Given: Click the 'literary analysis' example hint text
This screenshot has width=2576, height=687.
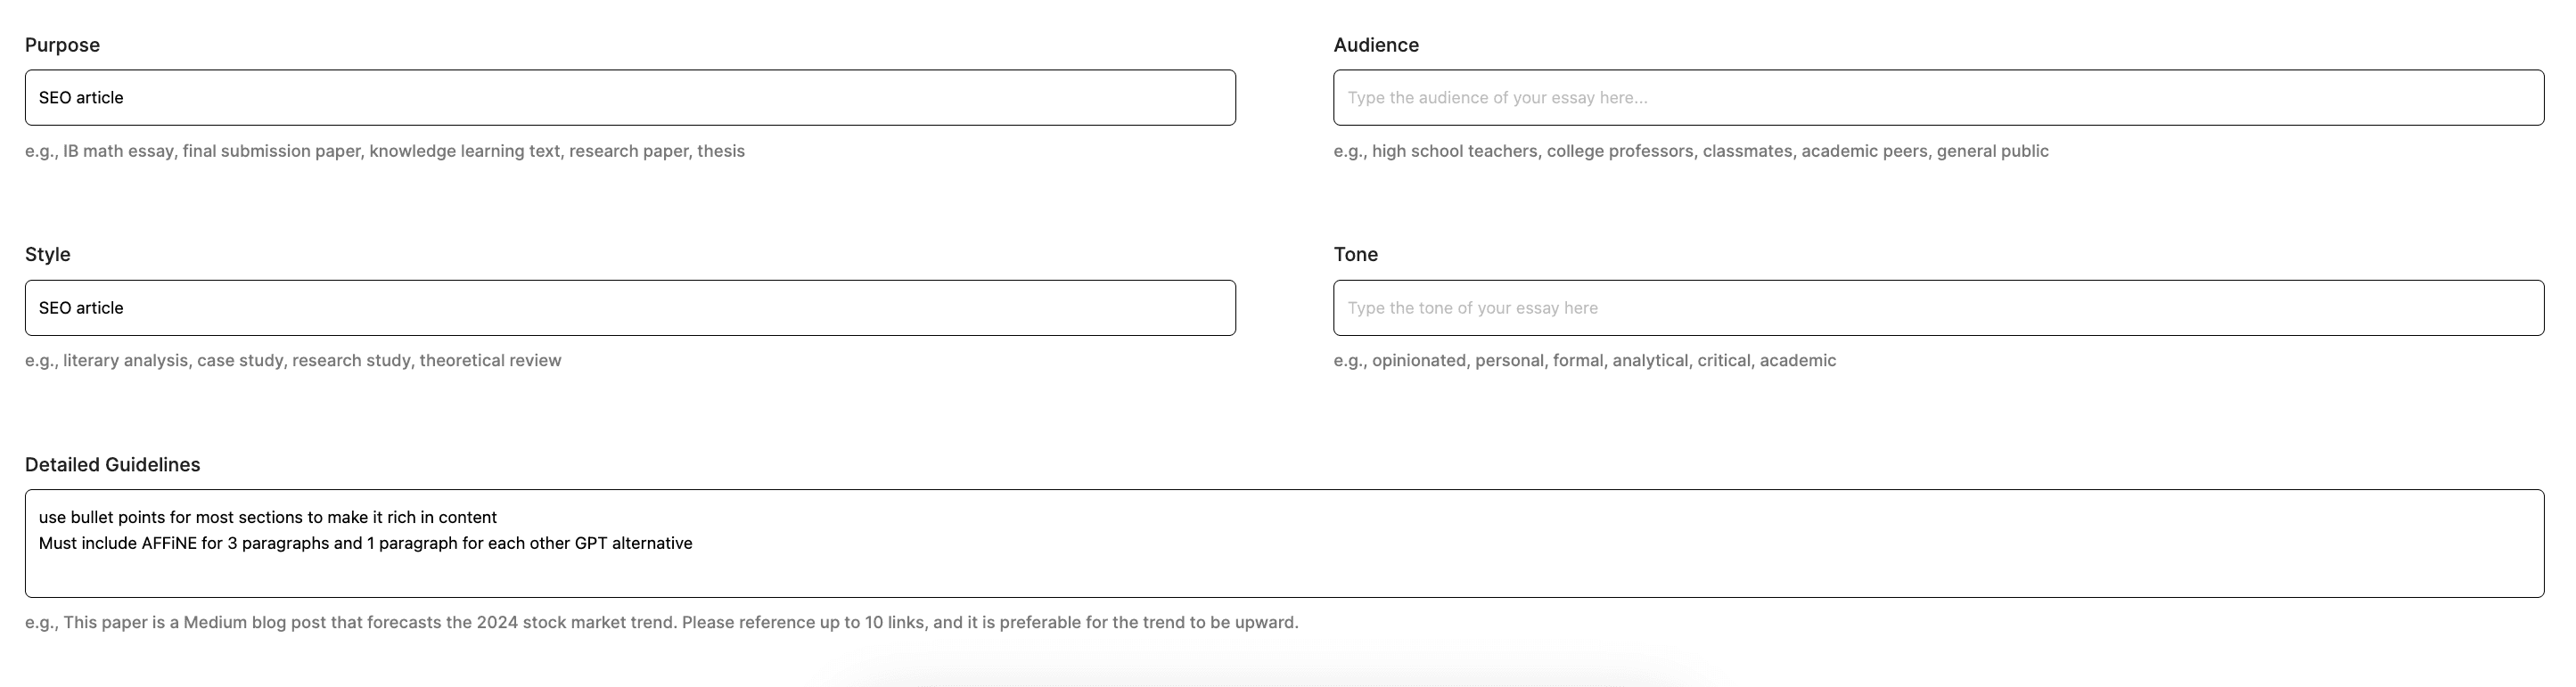Looking at the screenshot, I should (x=126, y=360).
